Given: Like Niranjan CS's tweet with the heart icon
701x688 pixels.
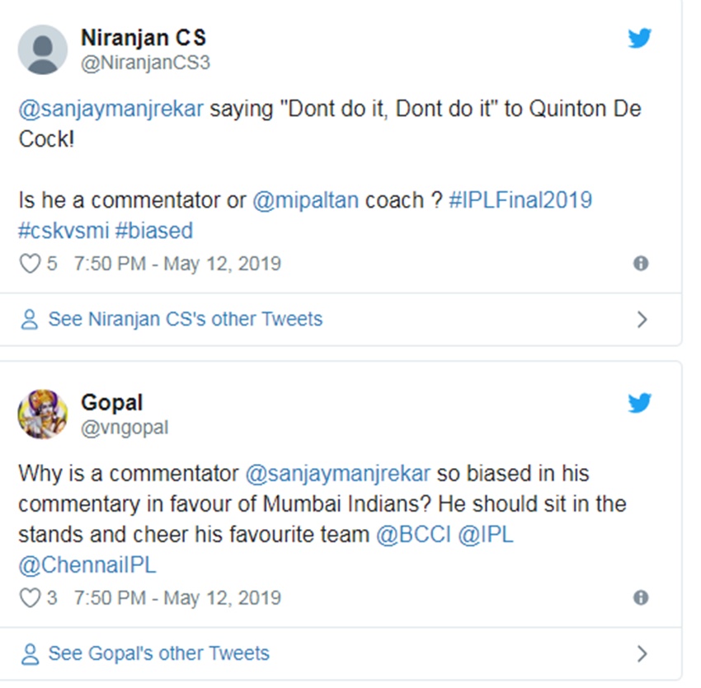Looking at the screenshot, I should [30, 264].
